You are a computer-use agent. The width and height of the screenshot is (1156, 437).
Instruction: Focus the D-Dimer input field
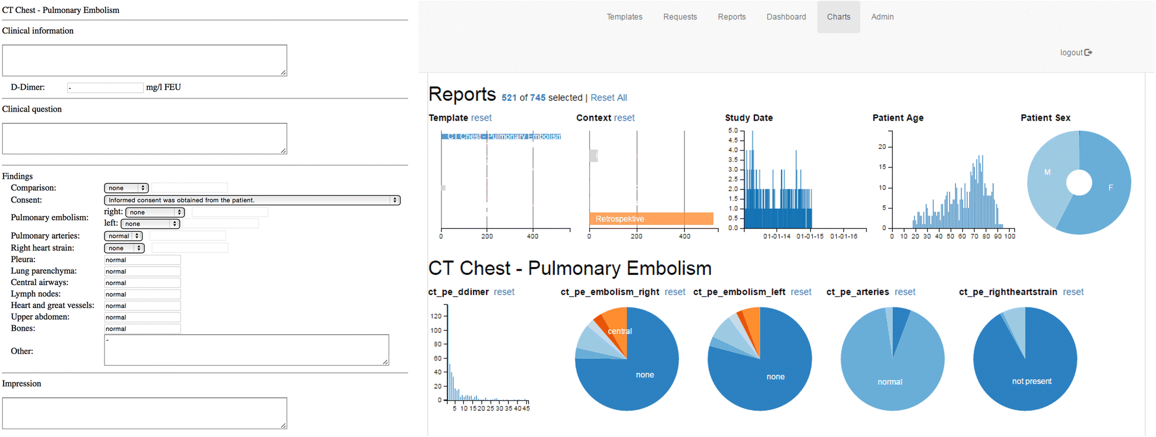[x=105, y=87]
